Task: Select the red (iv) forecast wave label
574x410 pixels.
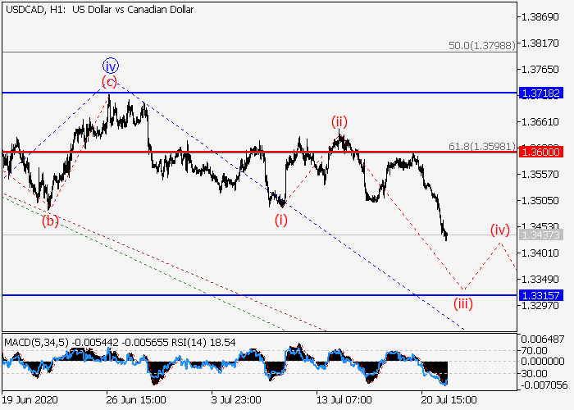Action: [500, 230]
